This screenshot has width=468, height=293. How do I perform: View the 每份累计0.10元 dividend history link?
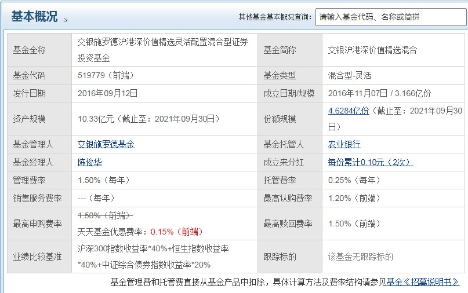370,162
